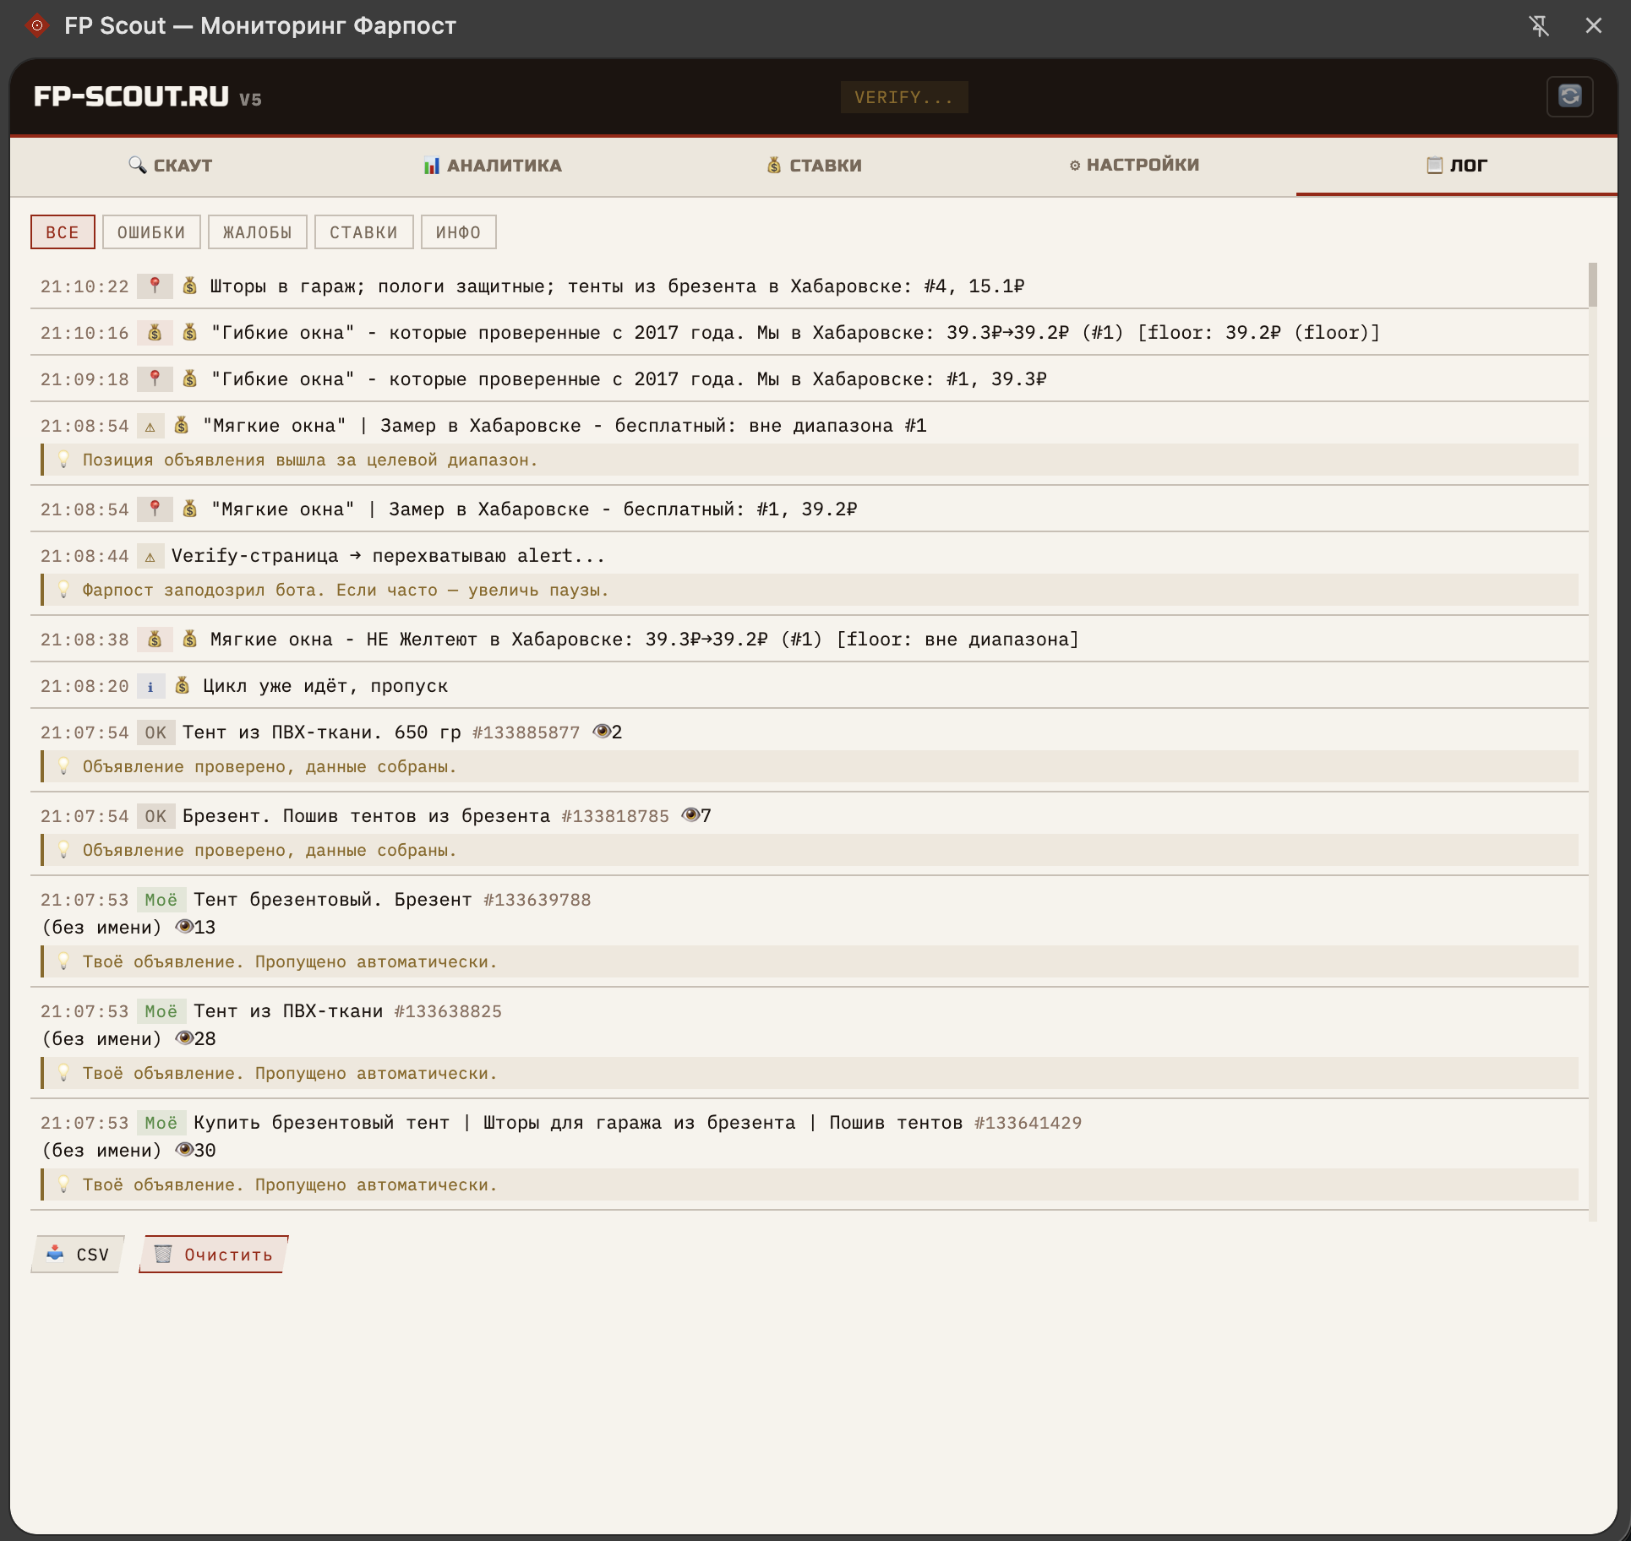Click Моё badge on Тент брезентовый
This screenshot has width=1631, height=1541.
coord(161,900)
